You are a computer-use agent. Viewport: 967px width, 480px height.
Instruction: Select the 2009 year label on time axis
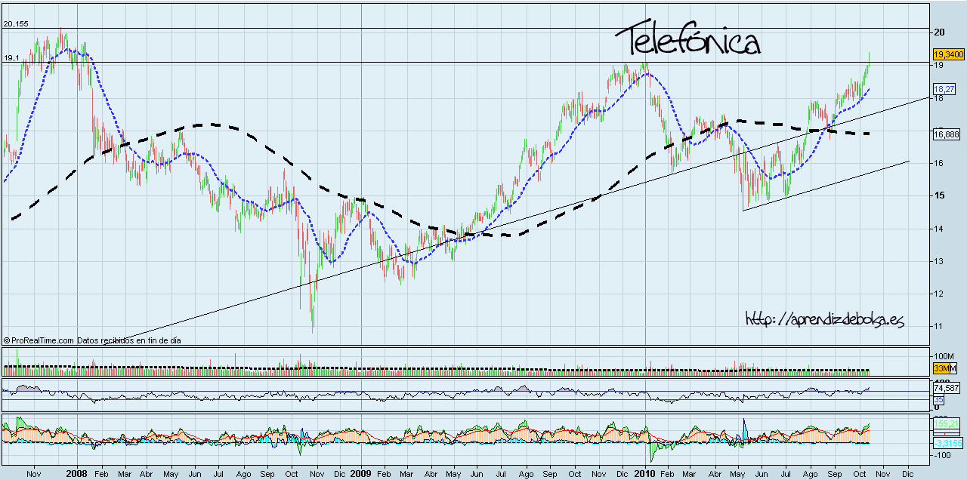(360, 473)
